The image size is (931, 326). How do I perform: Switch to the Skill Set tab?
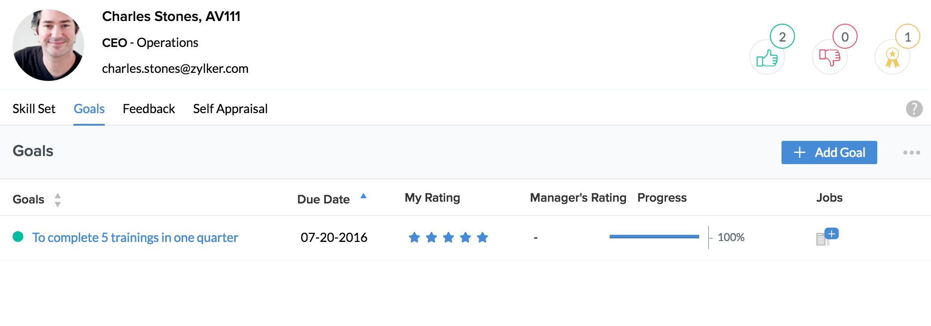coord(34,109)
